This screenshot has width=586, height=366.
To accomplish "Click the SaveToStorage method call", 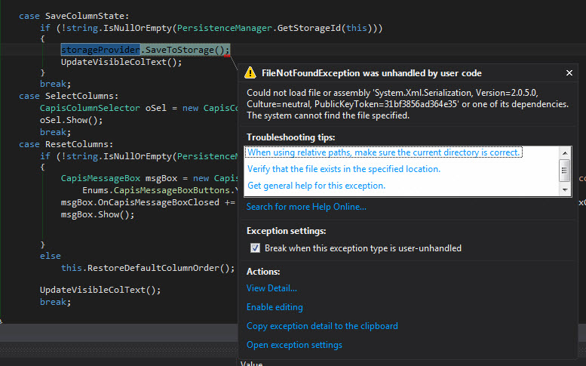I will click(x=186, y=50).
